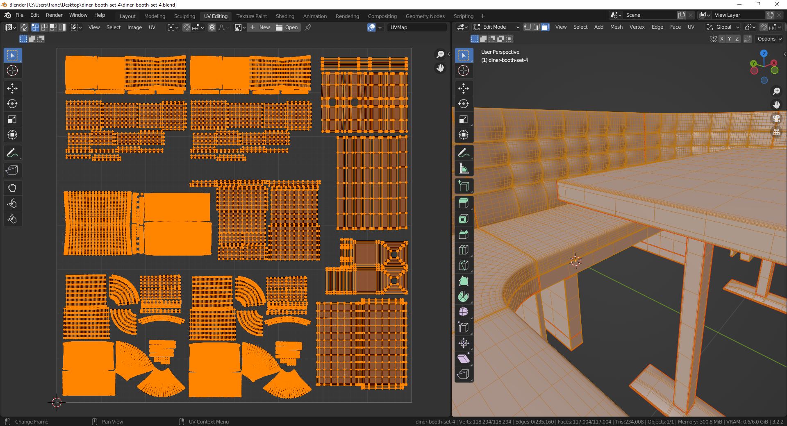
Task: Click the blue Z axis on navigation gizmo
Action: (x=764, y=54)
